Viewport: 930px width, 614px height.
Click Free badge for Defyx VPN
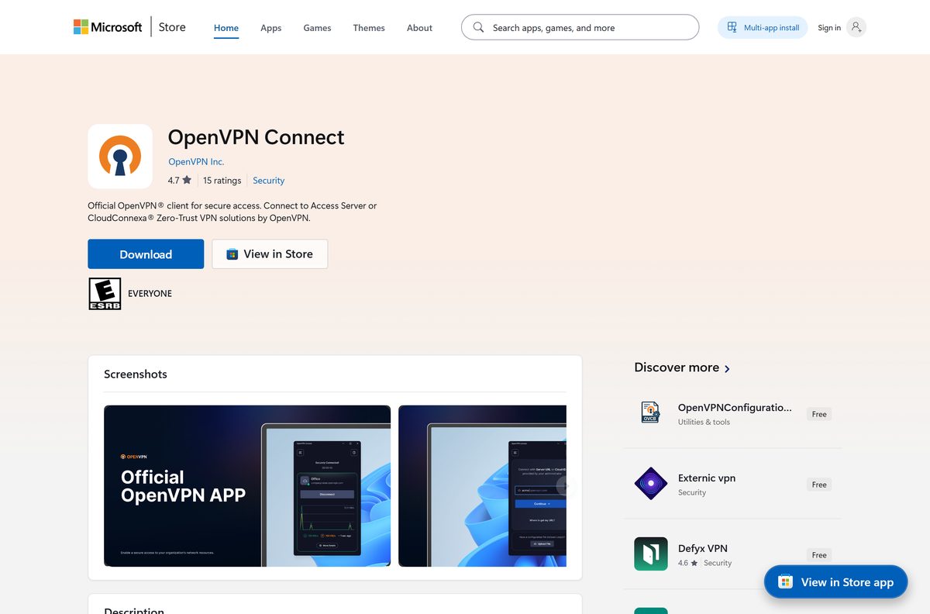coord(819,555)
